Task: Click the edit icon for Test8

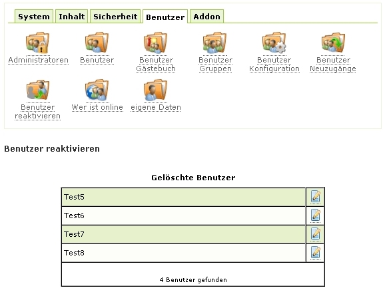Action: coord(315,253)
